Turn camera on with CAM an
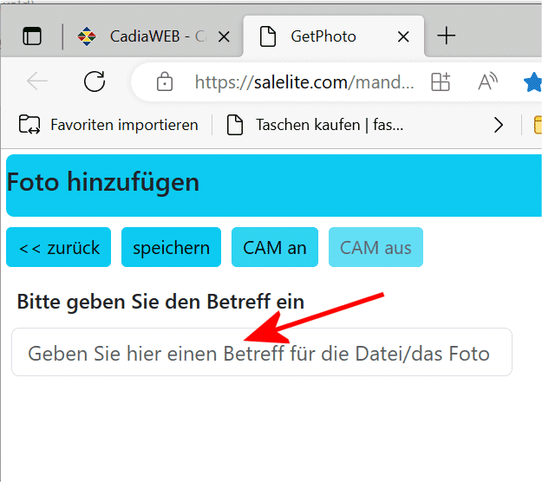 coord(275,247)
